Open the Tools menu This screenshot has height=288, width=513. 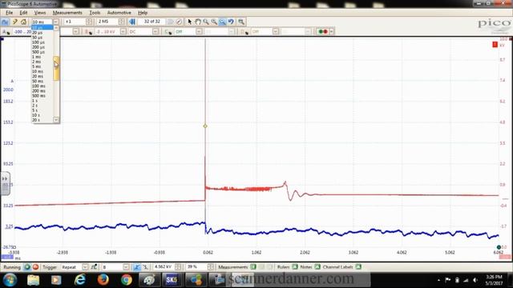(x=95, y=13)
